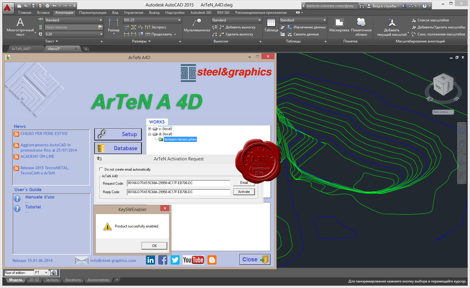Image resolution: width=470 pixels, height=288 pixels.
Task: Click the Email button
Action: point(244,183)
